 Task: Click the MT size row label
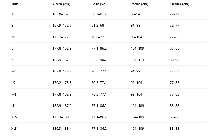click(x=14, y=94)
